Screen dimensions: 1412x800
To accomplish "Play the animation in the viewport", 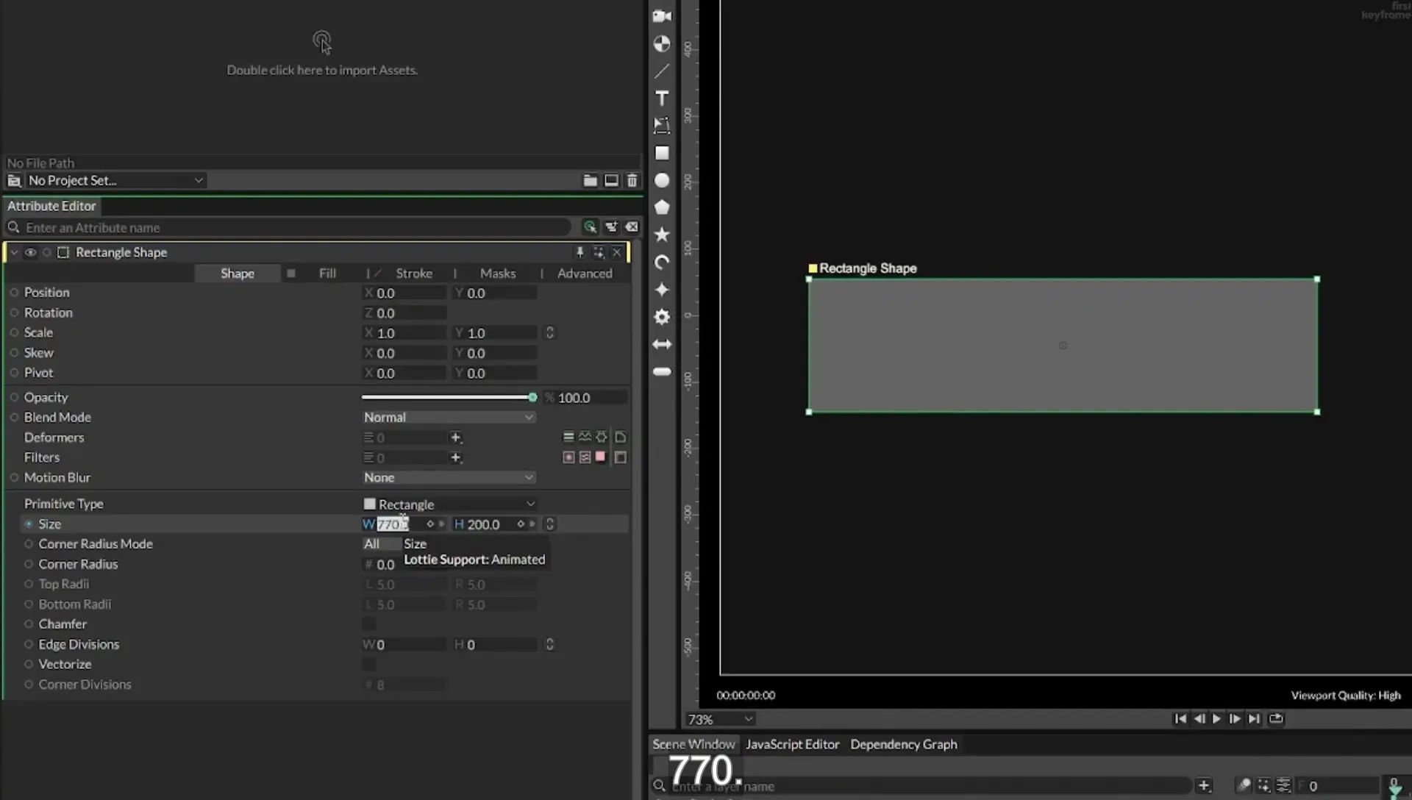I will [1216, 718].
